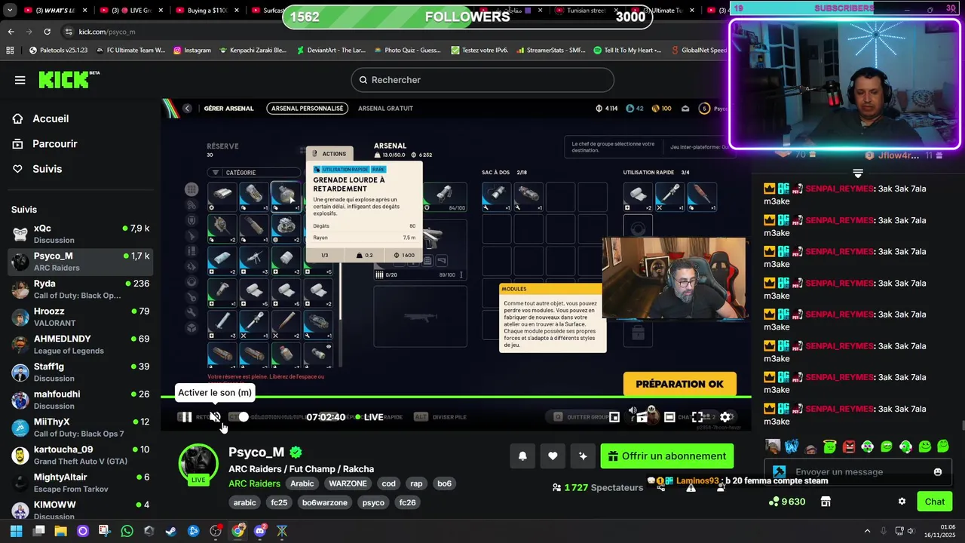965x543 pixels.
Task: Open the emoji picker in chat input
Action: (x=938, y=472)
